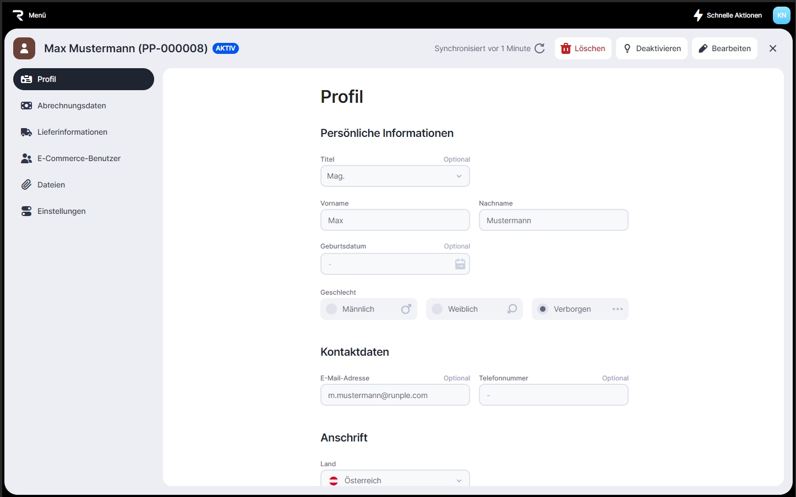Expand the Titel dropdown
This screenshot has height=497, width=796.
(395, 176)
